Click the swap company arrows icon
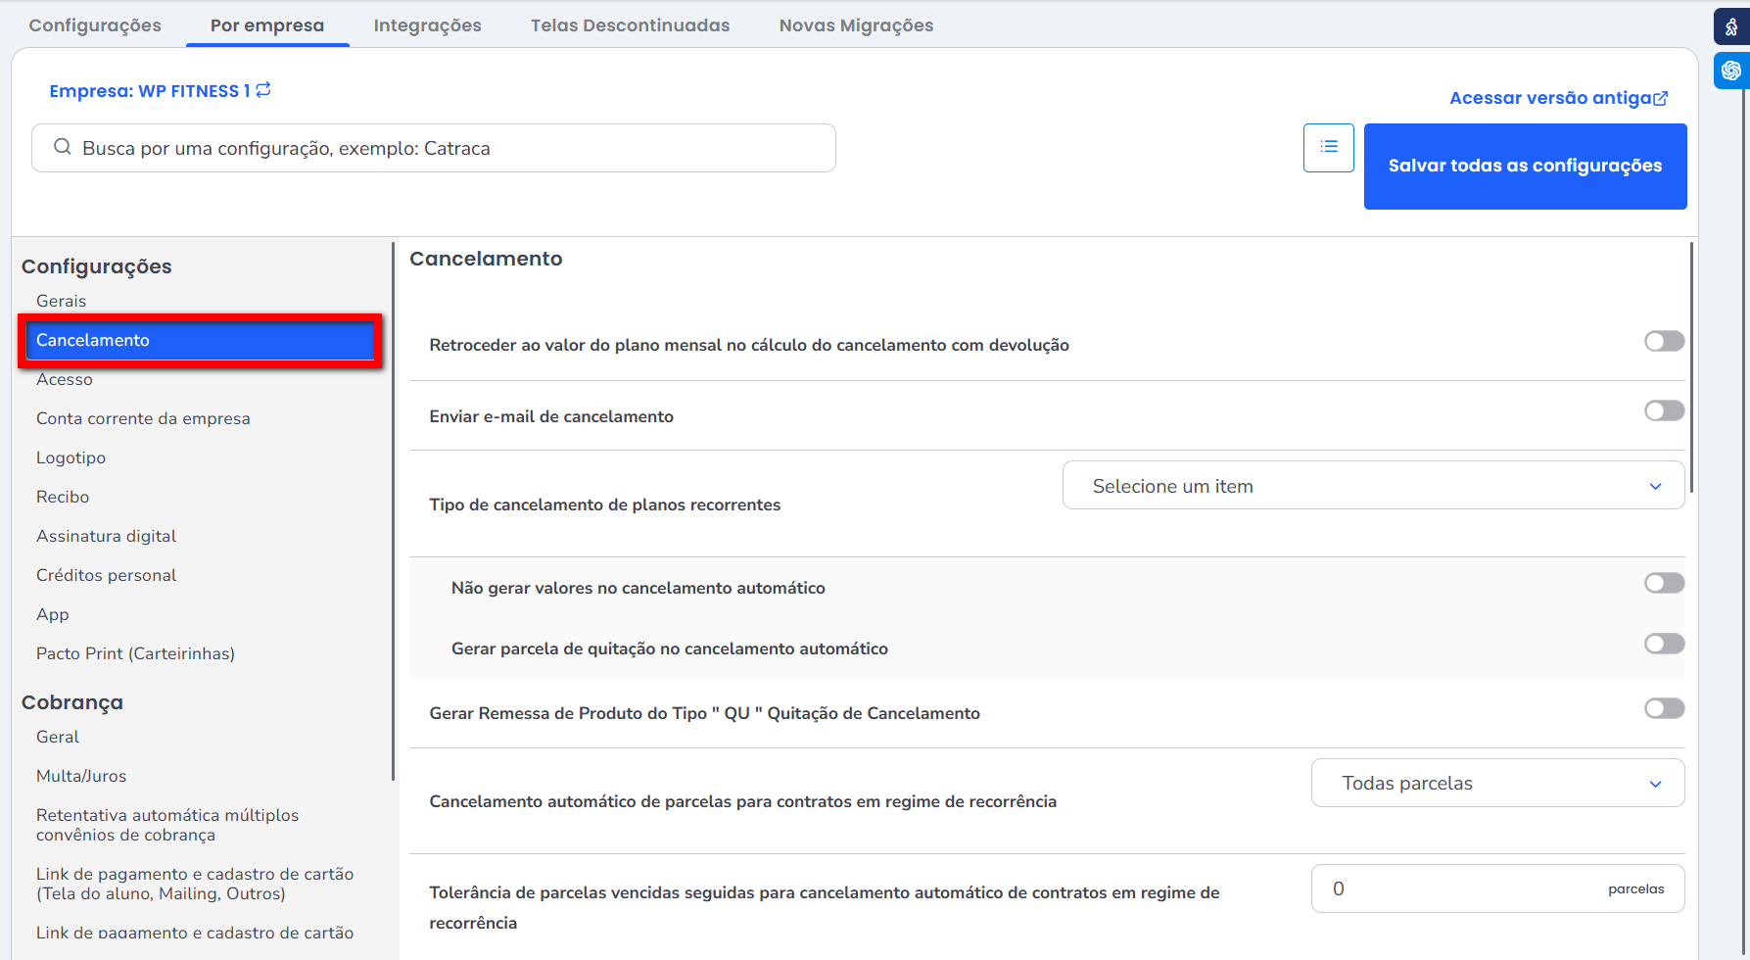The height and width of the screenshot is (960, 1750). [263, 90]
